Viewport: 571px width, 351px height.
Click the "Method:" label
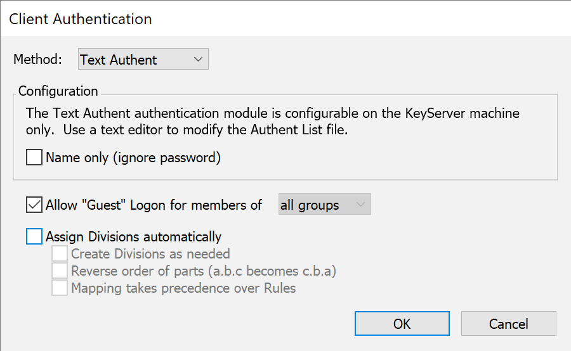click(38, 60)
